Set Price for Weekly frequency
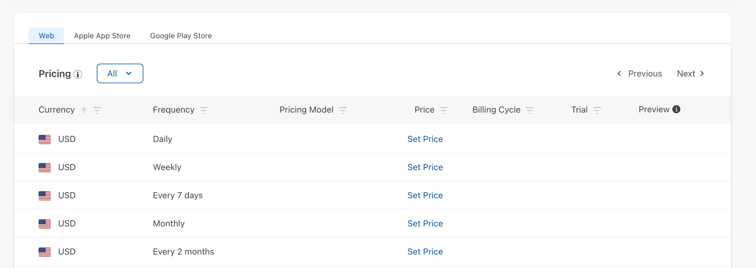 [425, 167]
